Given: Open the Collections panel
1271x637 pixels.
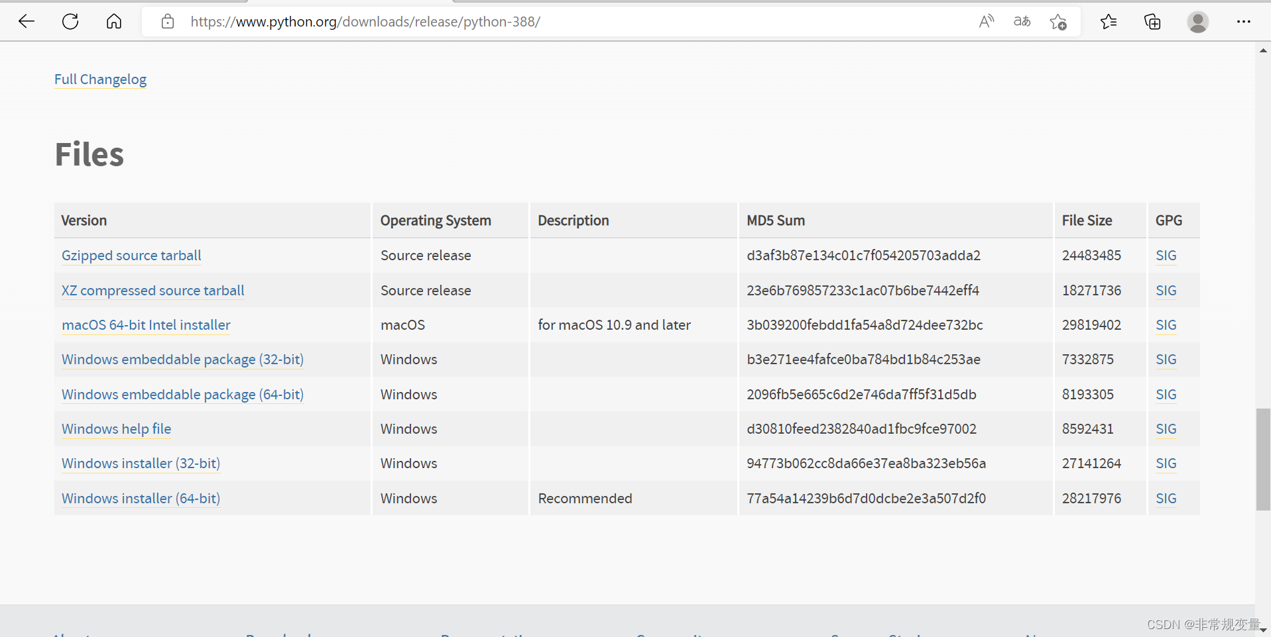Looking at the screenshot, I should [1152, 22].
